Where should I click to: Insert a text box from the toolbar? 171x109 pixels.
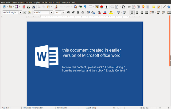(107, 7)
